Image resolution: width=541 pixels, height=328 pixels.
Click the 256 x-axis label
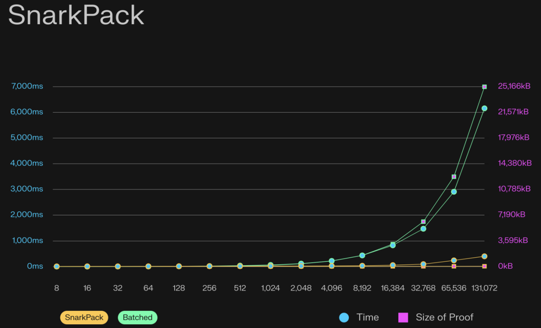click(209, 288)
